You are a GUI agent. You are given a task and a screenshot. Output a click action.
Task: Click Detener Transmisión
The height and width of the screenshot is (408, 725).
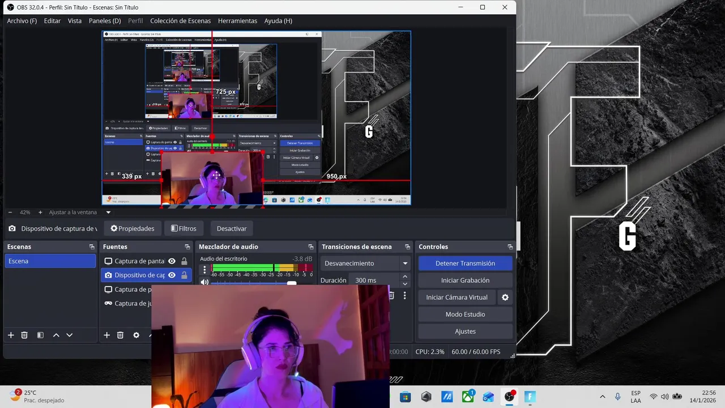click(465, 263)
